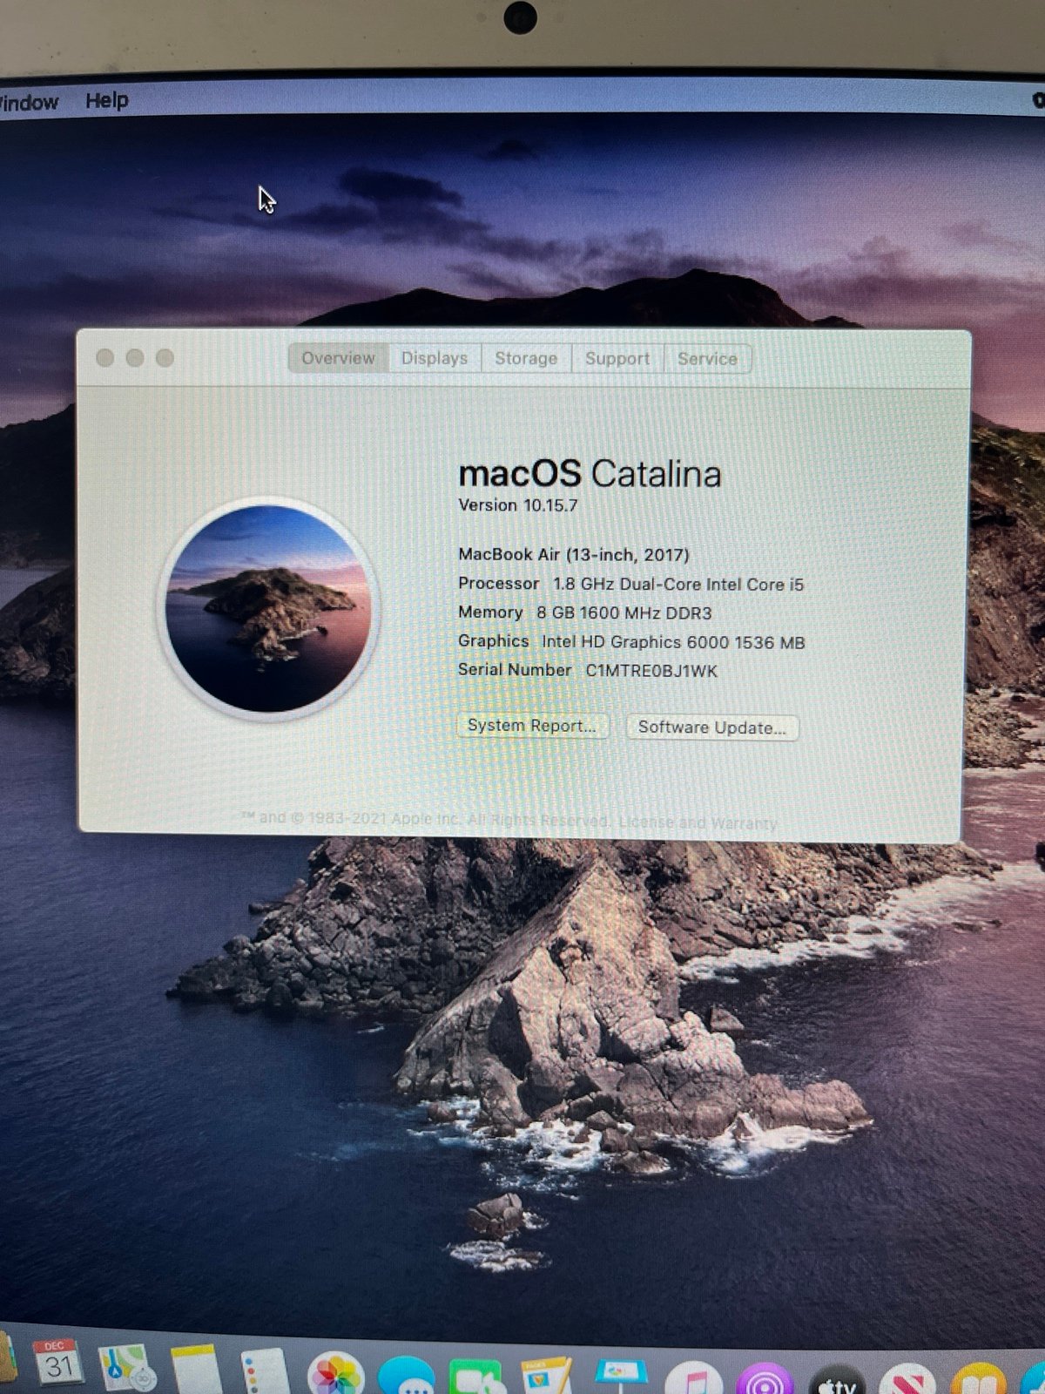Open the Calendar app in the Dock

point(57,1364)
